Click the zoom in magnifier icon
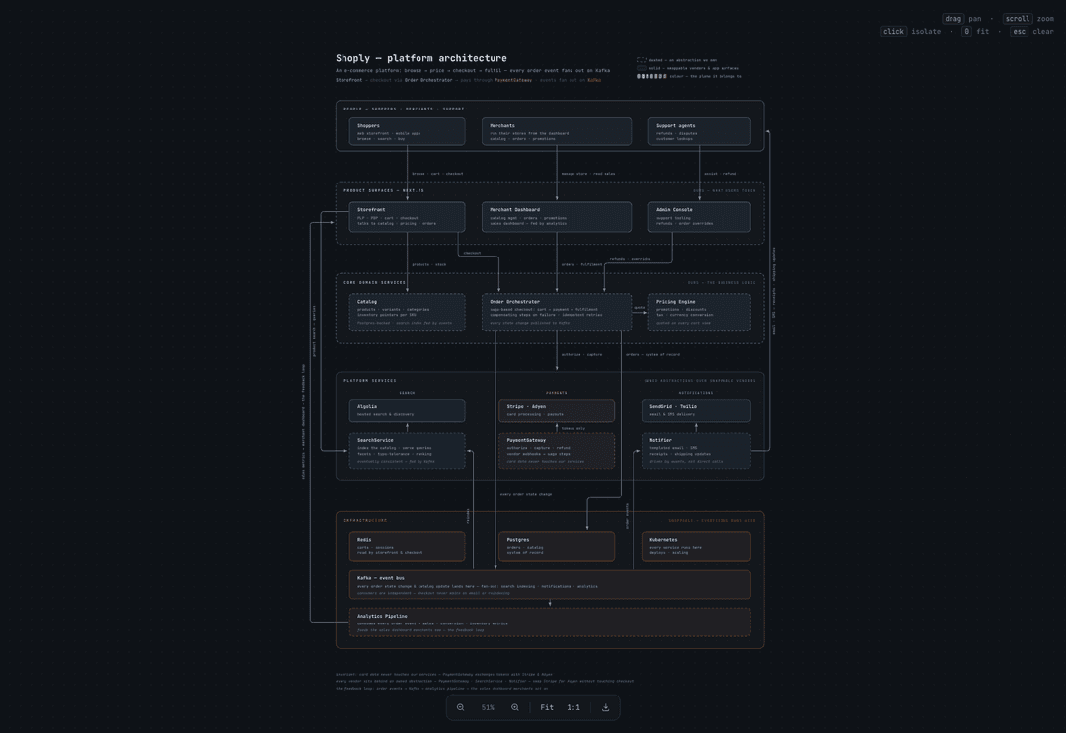This screenshot has height=733, width=1066. pos(514,707)
